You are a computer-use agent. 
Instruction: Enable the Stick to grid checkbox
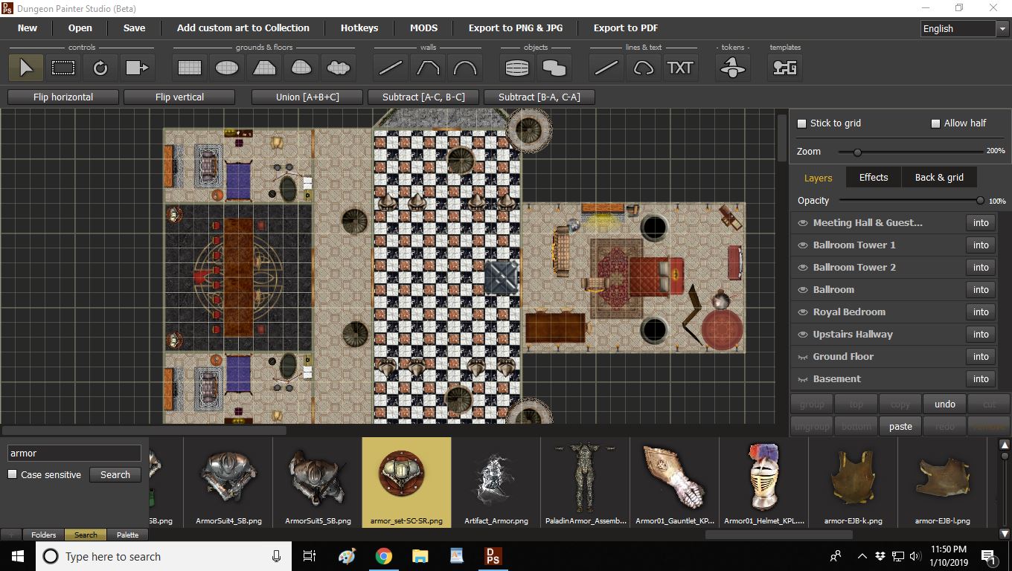pyautogui.click(x=802, y=123)
